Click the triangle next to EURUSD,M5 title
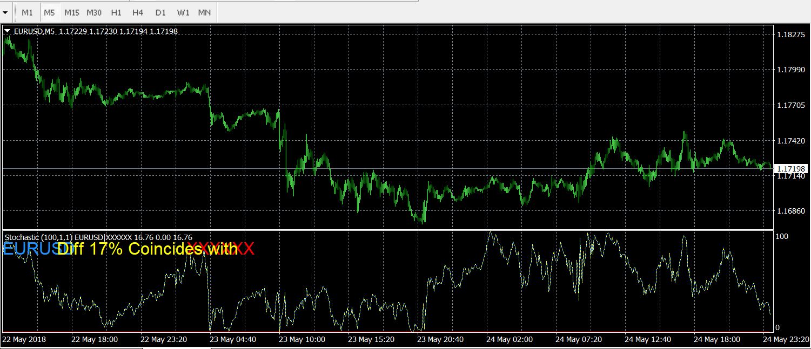The height and width of the screenshot is (349, 811). pyautogui.click(x=8, y=31)
